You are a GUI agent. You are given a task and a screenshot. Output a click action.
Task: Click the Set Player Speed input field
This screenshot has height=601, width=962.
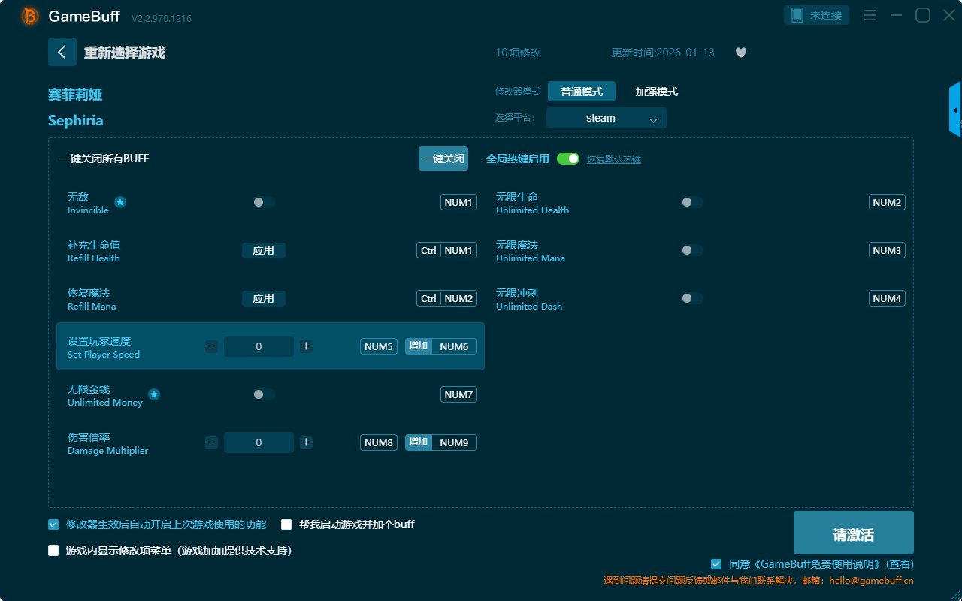(259, 346)
